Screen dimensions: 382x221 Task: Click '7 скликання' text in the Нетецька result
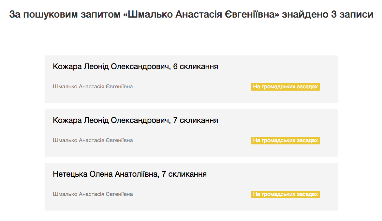point(184,174)
